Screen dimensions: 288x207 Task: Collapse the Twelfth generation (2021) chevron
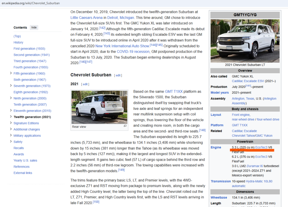[11, 117]
